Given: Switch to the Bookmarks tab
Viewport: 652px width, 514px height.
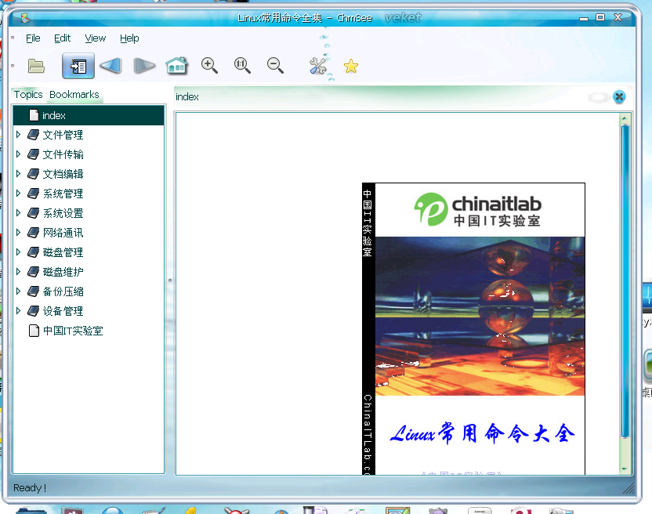Looking at the screenshot, I should coord(74,94).
